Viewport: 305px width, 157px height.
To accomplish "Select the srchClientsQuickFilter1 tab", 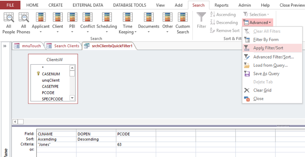I will coord(109,46).
